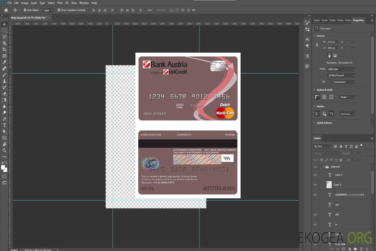Select the Object Selection tool
Image resolution: width=376 pixels, height=251 pixels.
coord(4,43)
